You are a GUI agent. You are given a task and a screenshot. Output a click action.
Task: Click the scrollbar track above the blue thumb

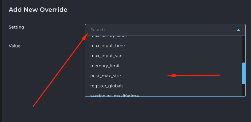(x=244, y=49)
